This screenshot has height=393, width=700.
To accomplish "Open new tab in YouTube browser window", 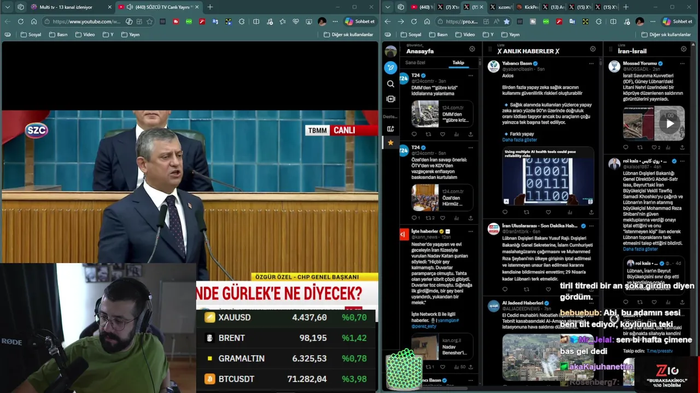I will point(210,7).
